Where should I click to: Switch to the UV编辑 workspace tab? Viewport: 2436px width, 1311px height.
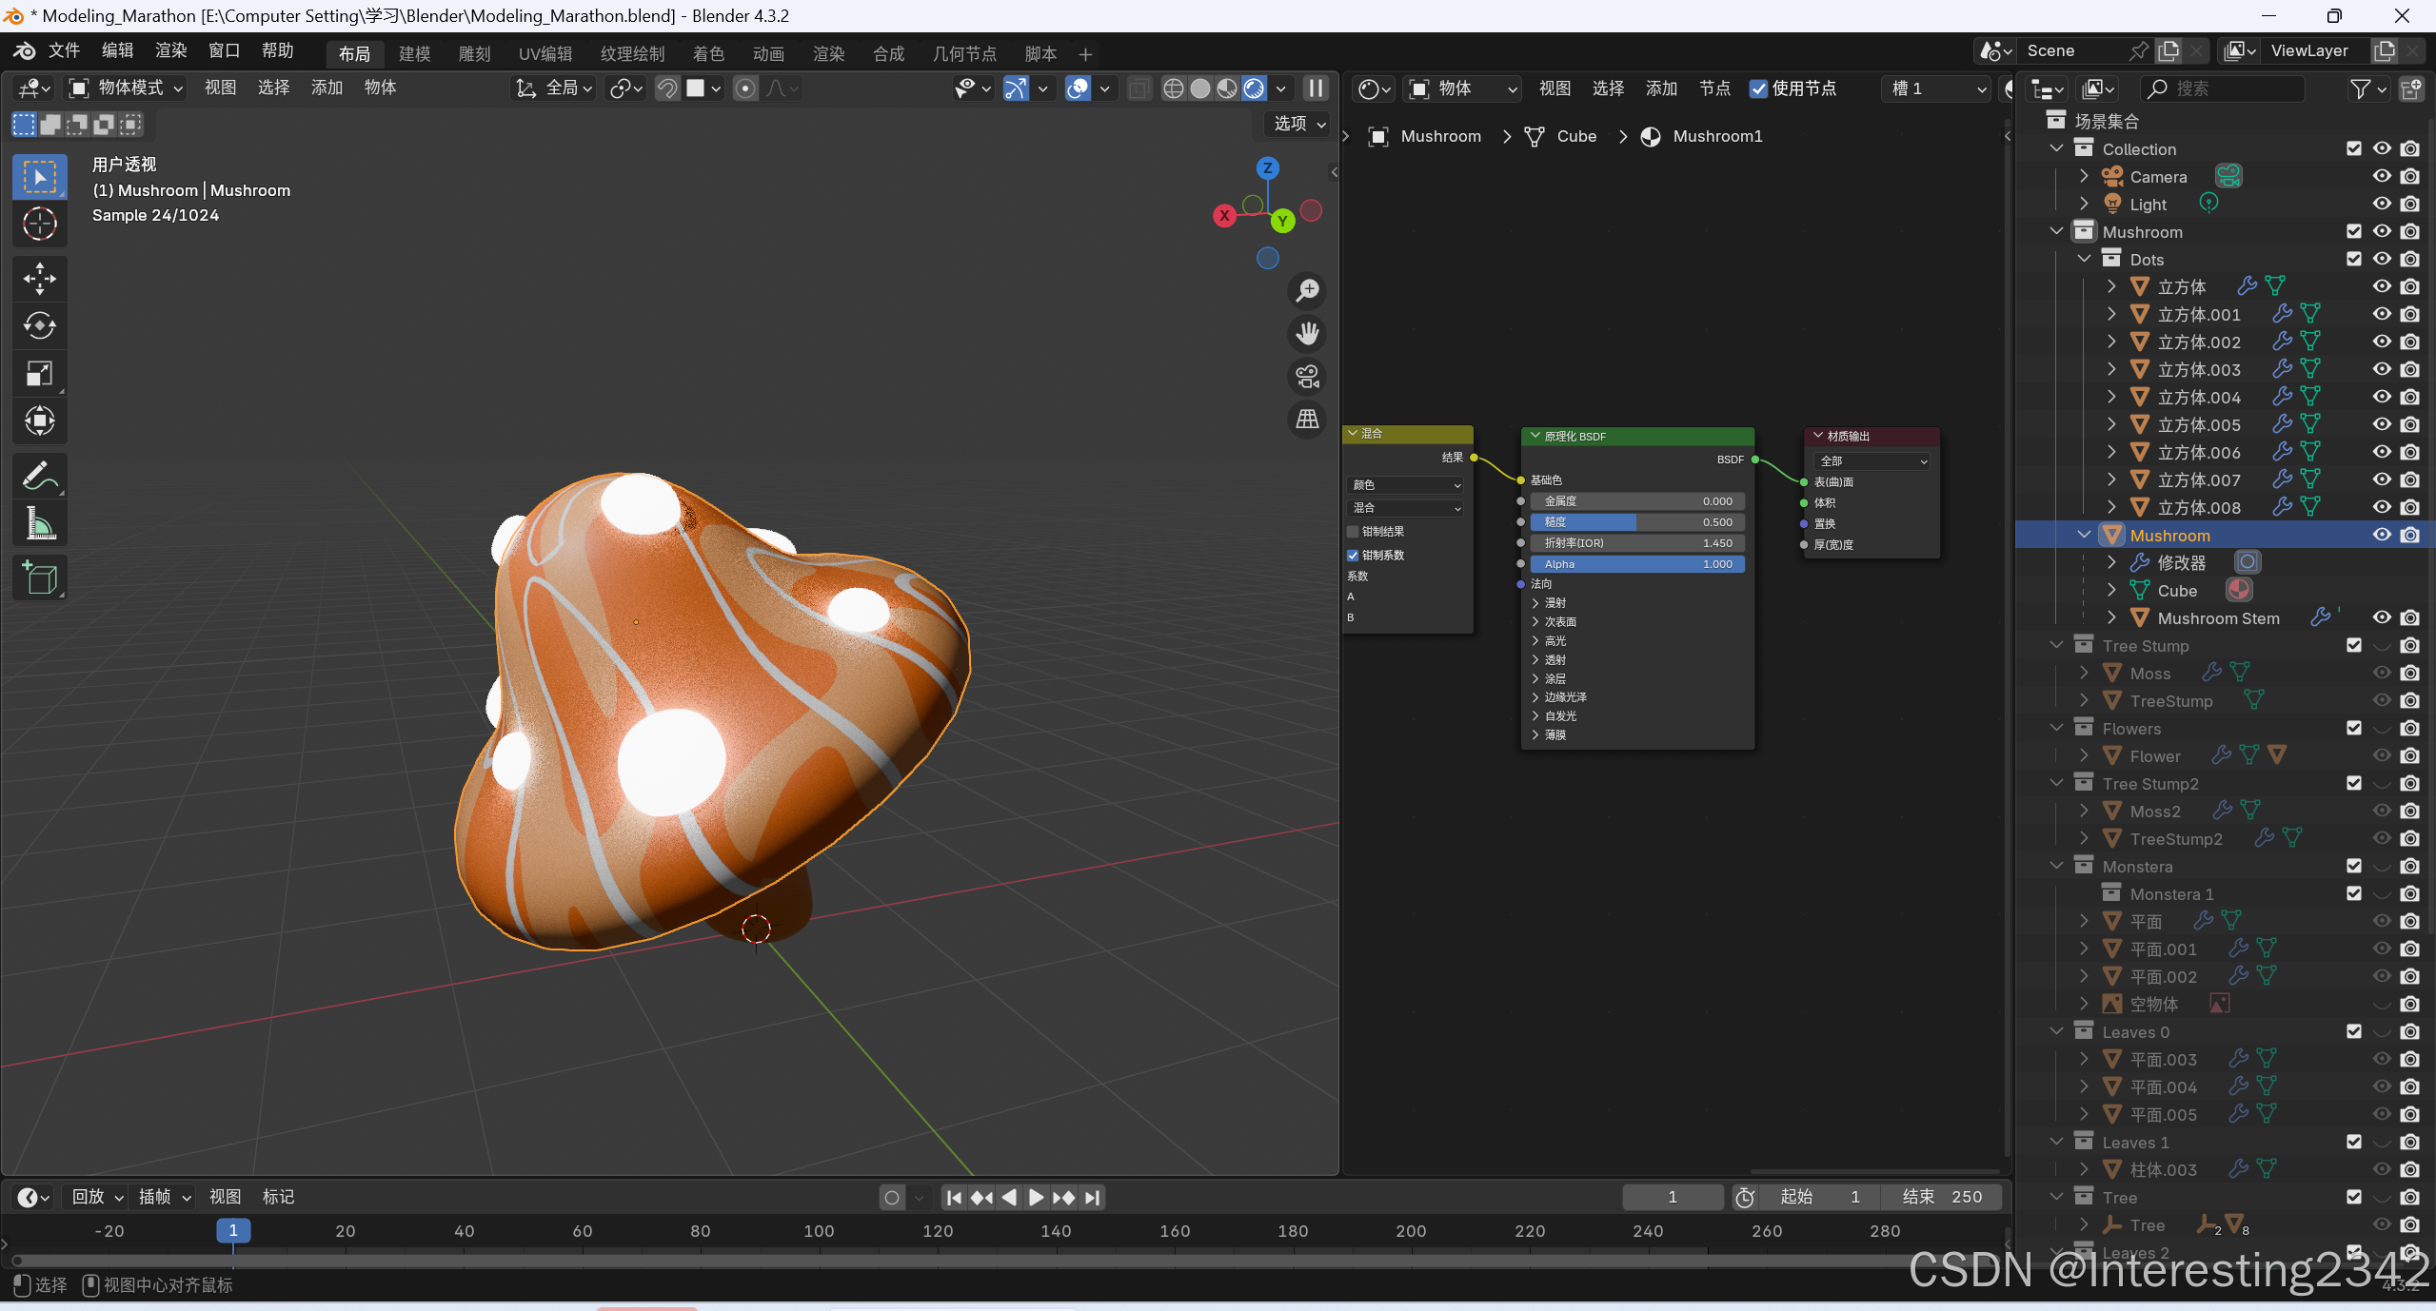click(x=545, y=53)
